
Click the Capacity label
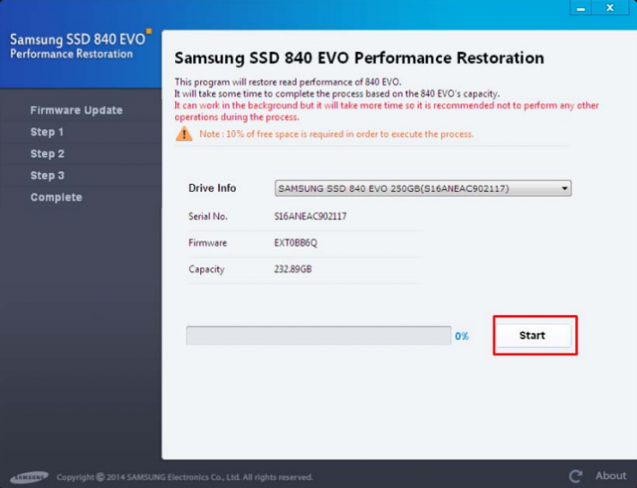click(206, 269)
